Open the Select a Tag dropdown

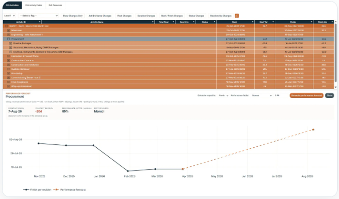[39, 16]
